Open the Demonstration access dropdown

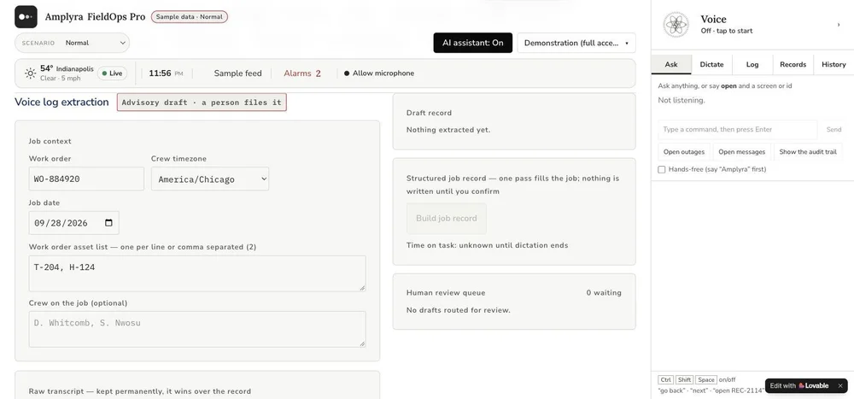[576, 43]
